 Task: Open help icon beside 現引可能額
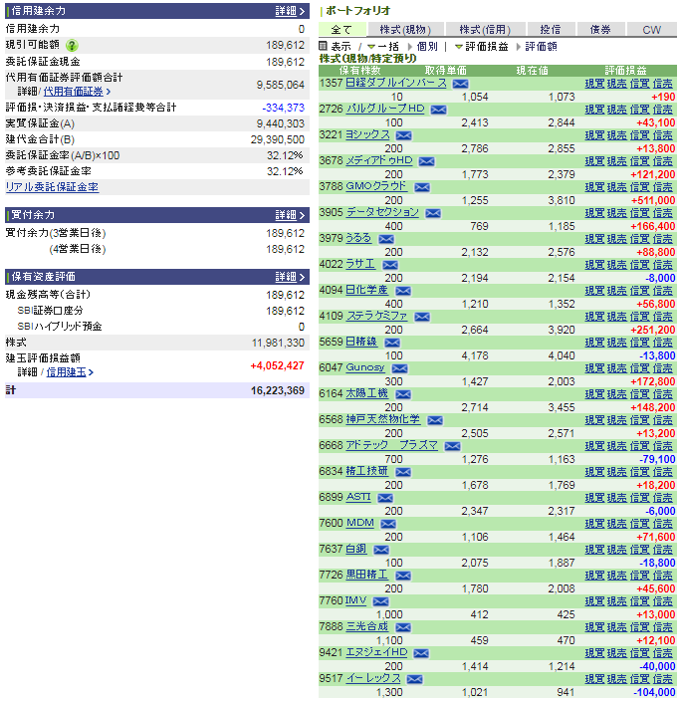click(72, 46)
